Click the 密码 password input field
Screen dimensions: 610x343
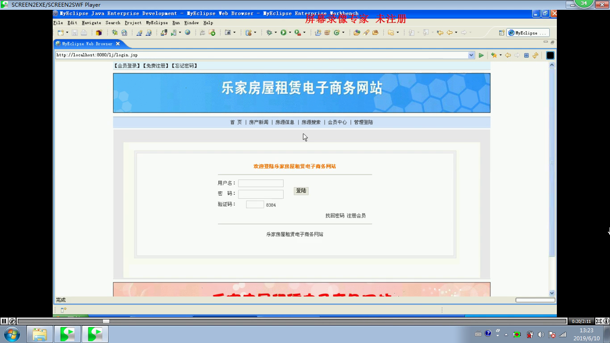click(261, 194)
